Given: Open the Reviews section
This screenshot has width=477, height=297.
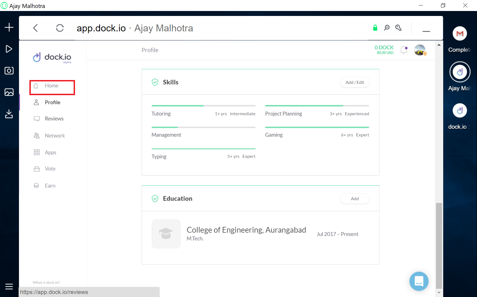Looking at the screenshot, I should [54, 119].
